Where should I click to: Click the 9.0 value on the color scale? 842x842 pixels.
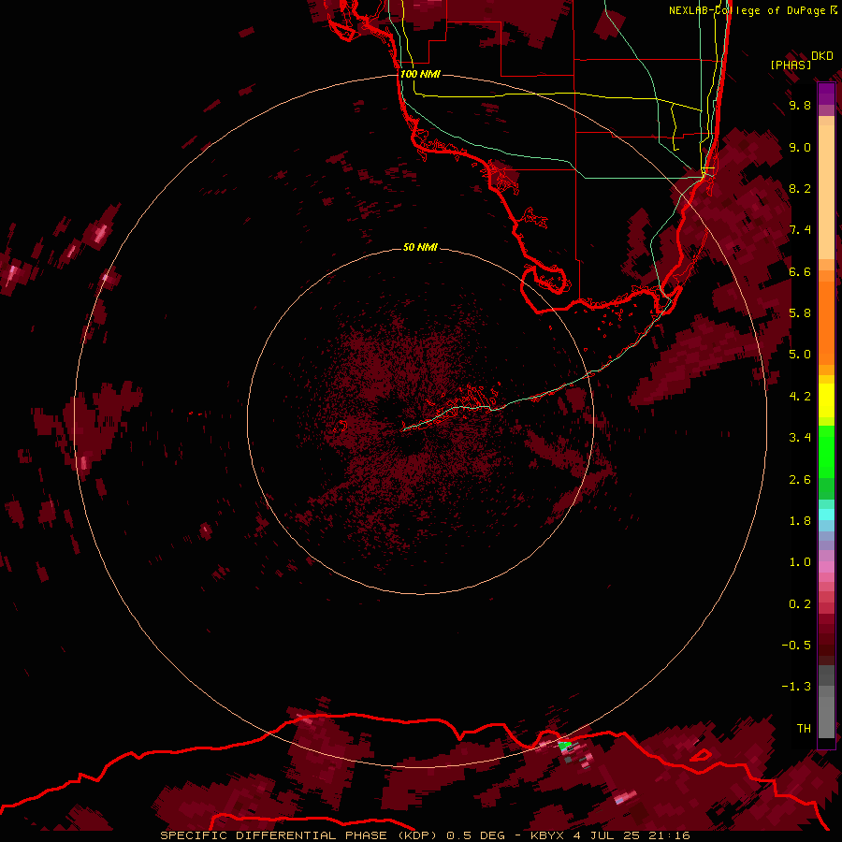[x=800, y=147]
